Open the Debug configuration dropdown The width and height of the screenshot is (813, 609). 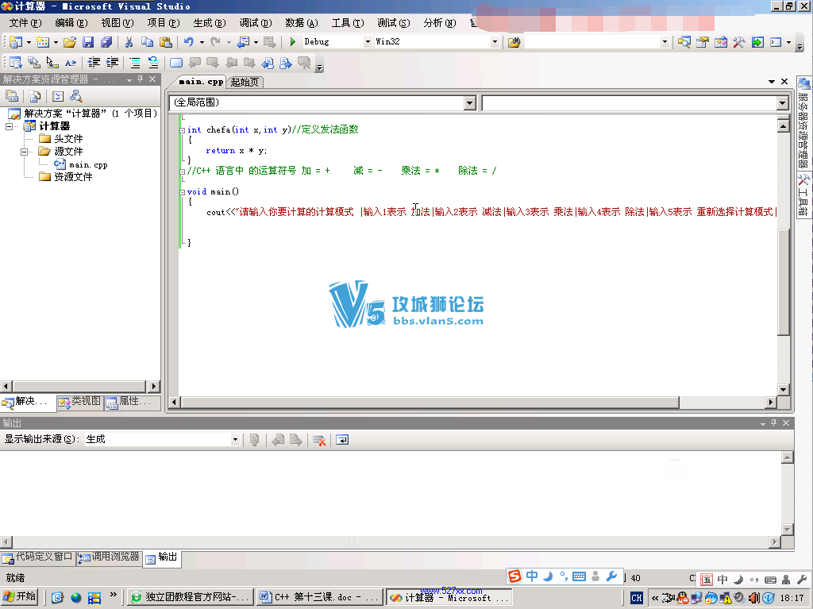tap(367, 42)
